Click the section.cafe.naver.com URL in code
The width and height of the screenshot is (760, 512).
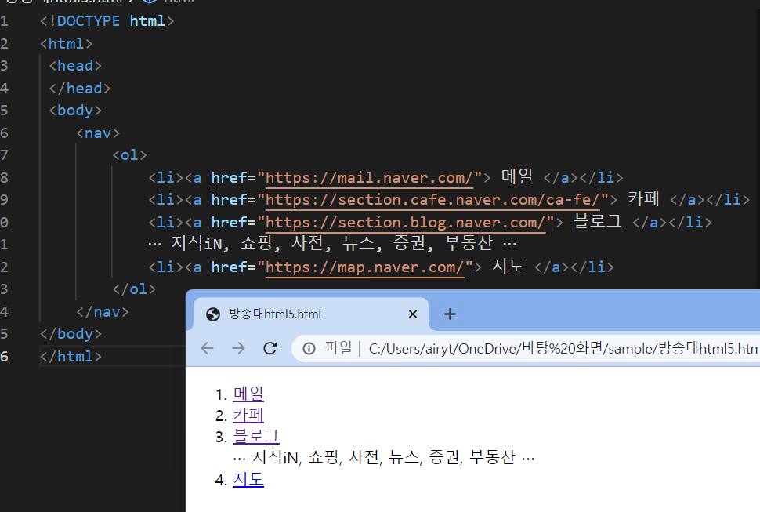pyautogui.click(x=432, y=200)
